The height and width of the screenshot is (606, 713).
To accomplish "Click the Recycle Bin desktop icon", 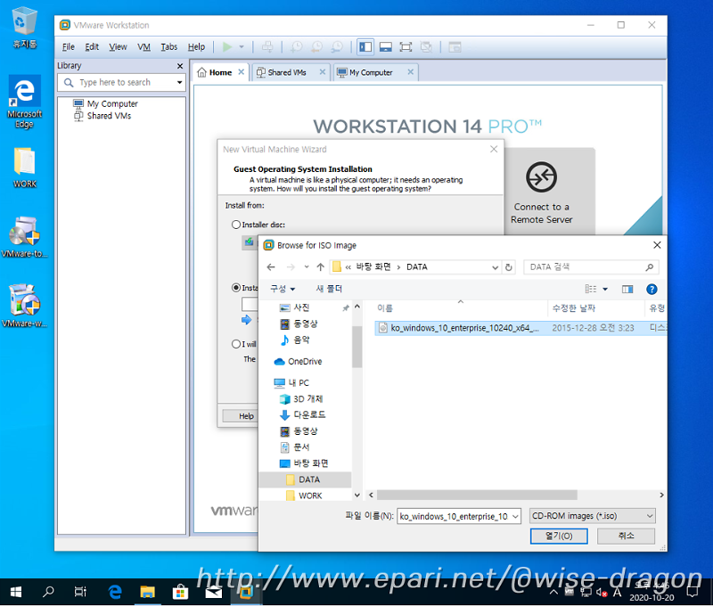I will 25,28.
